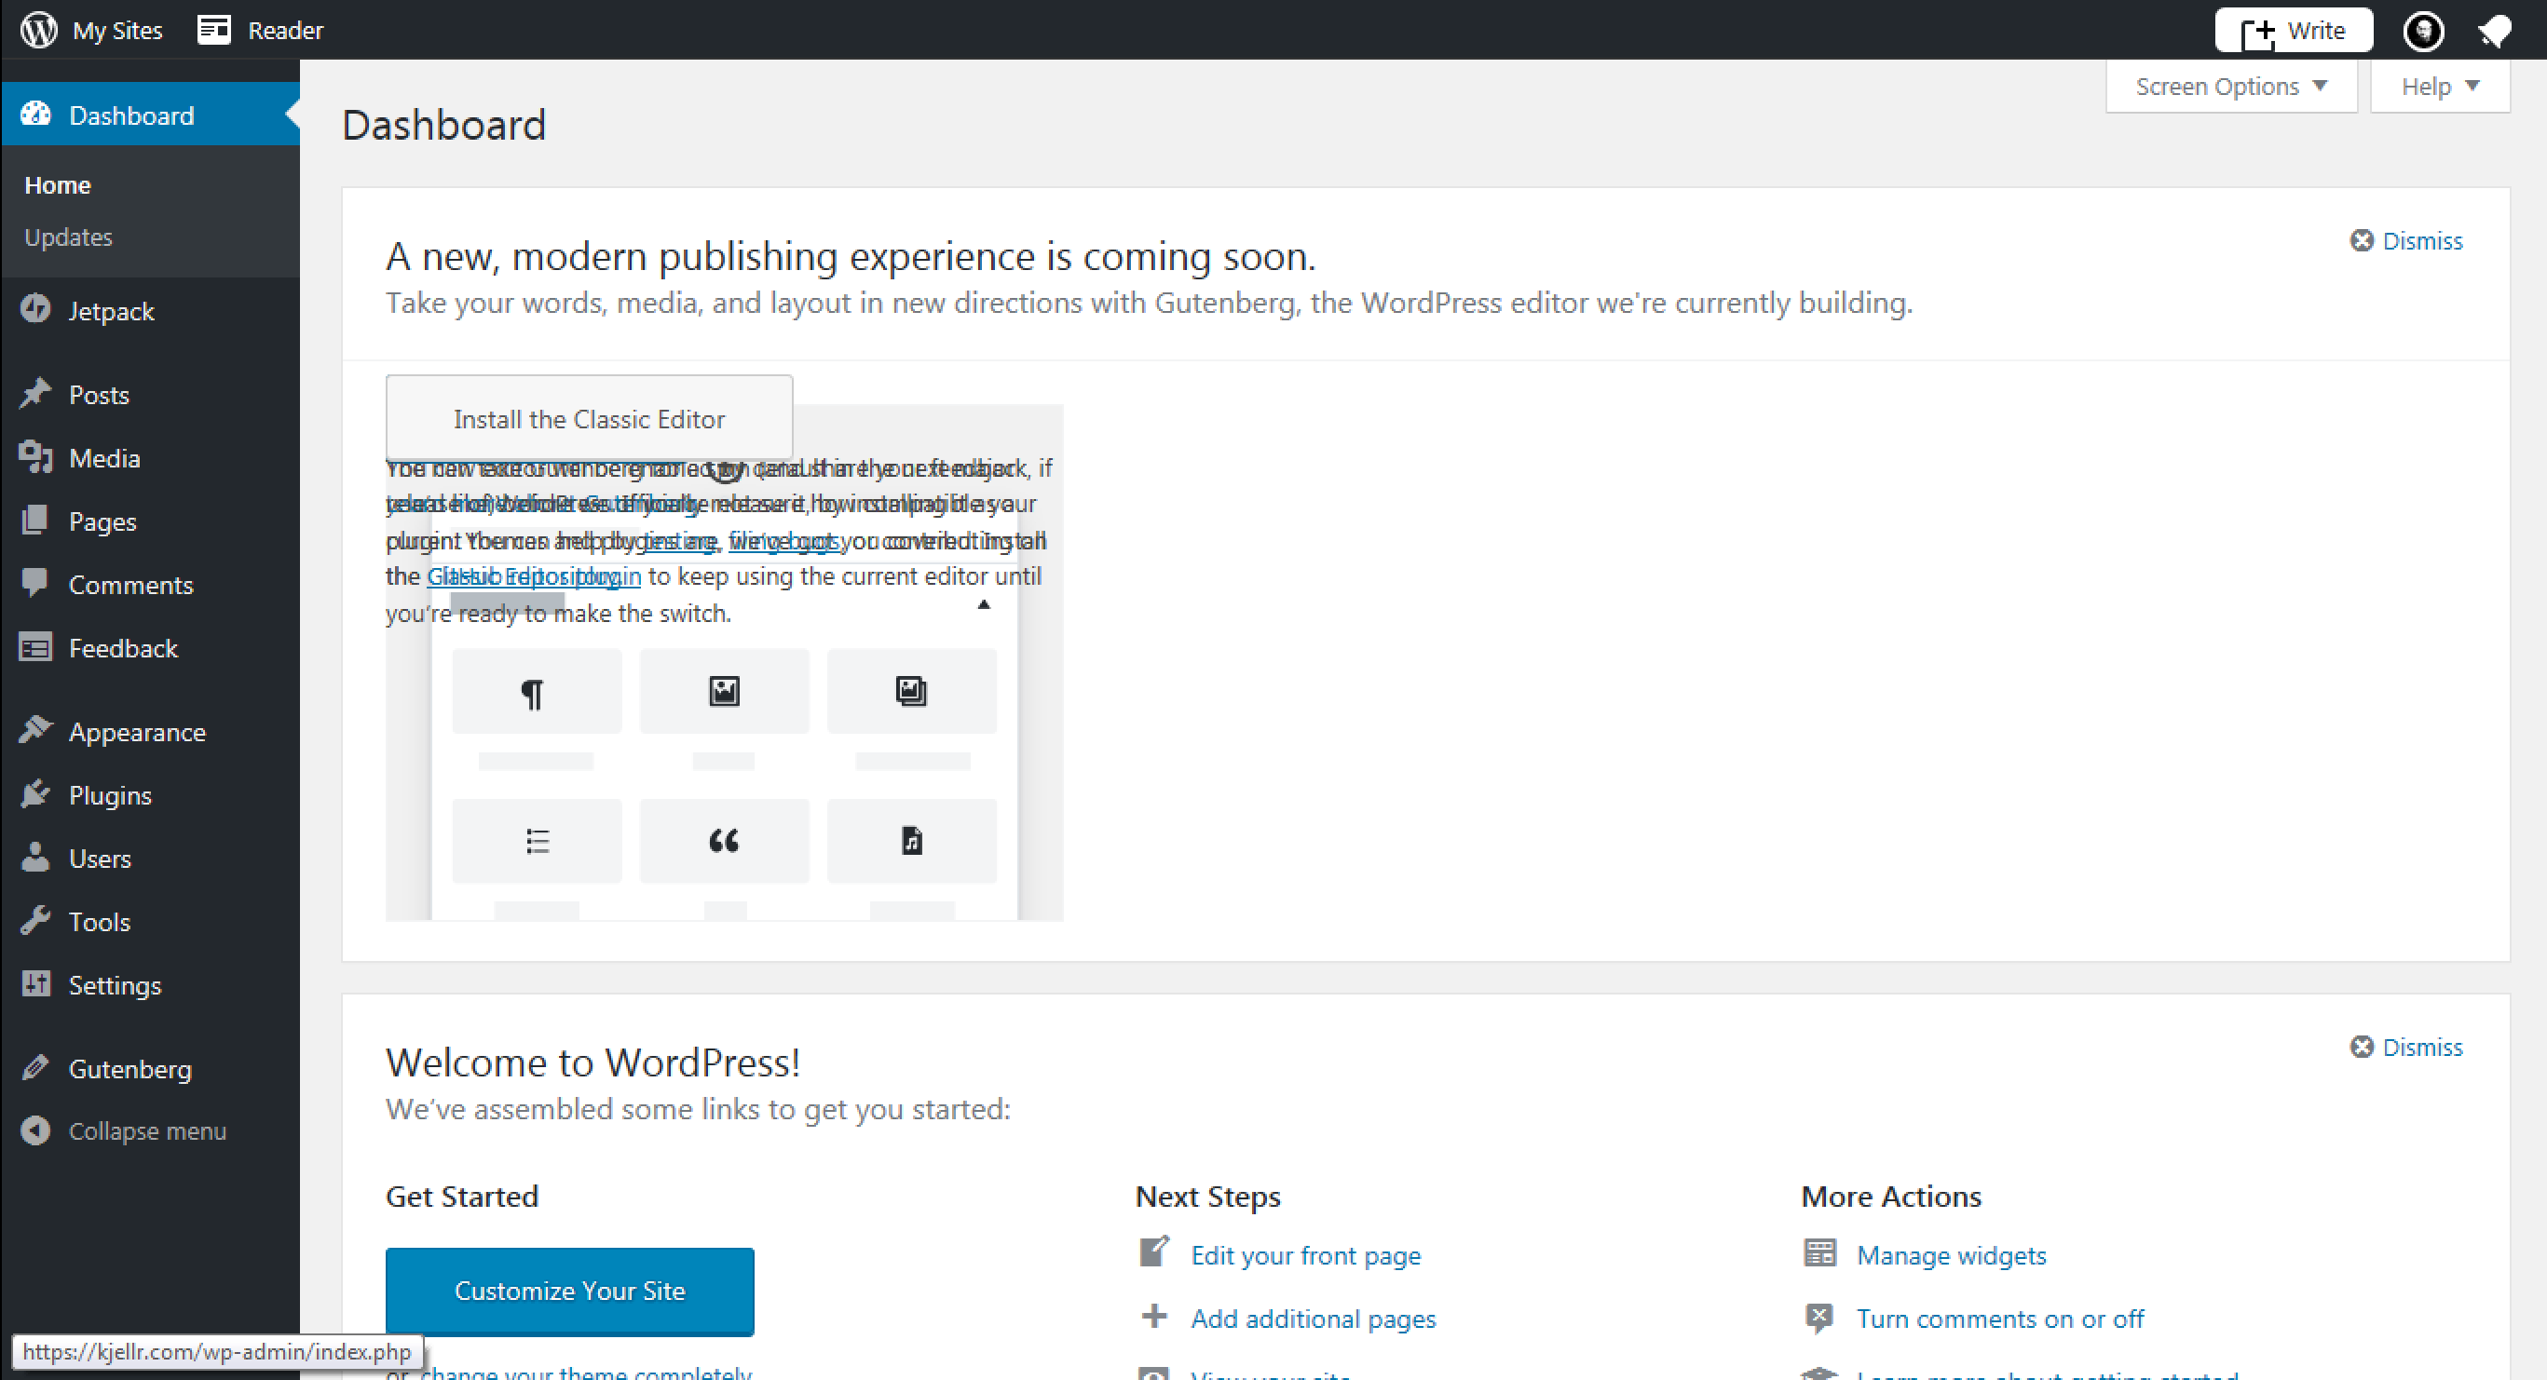Click the gallery block icon in preview
2547x1380 pixels.
pos(910,690)
